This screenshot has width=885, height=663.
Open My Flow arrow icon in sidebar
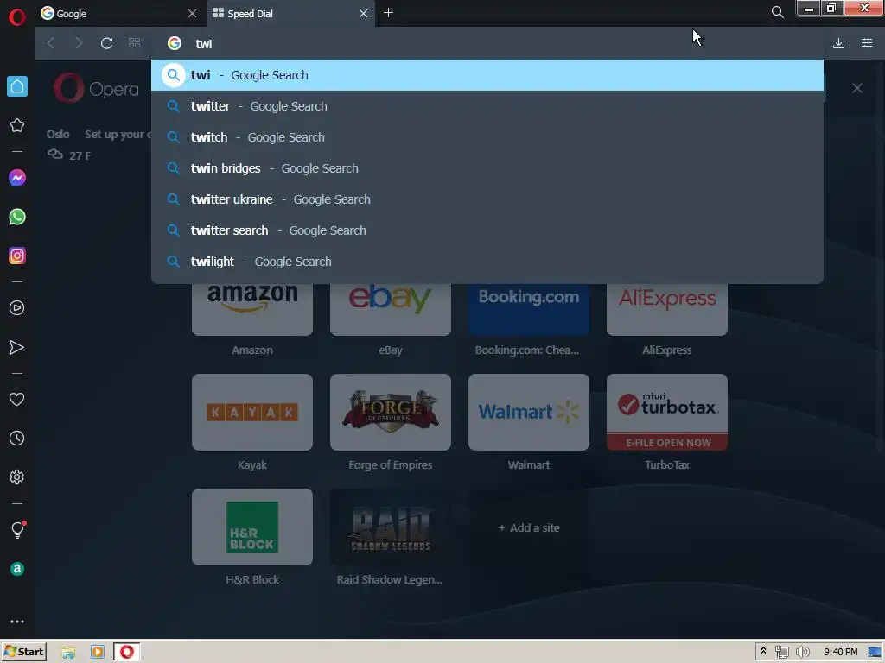coord(17,347)
